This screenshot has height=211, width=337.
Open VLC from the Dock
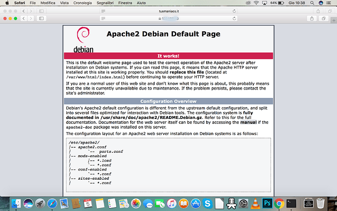click(255, 204)
